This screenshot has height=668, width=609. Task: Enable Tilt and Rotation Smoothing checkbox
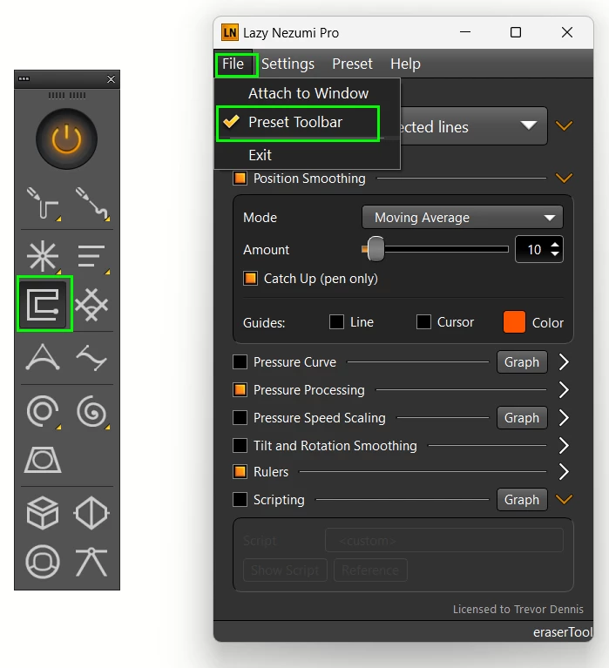coord(240,446)
